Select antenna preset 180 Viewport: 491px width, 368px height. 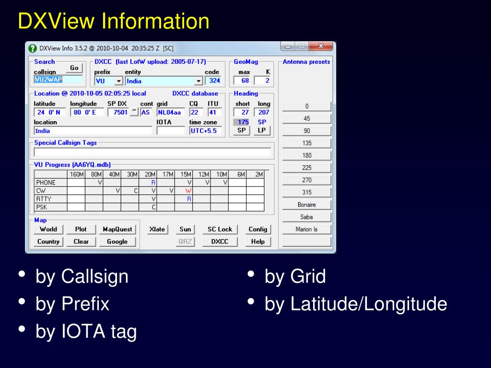pos(306,156)
